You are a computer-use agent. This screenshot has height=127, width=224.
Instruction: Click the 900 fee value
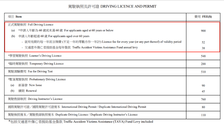click(203, 31)
